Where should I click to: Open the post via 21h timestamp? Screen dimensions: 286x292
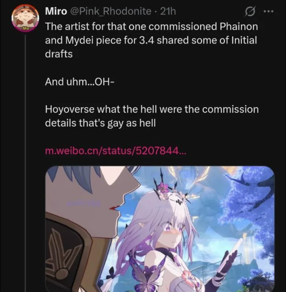point(168,11)
